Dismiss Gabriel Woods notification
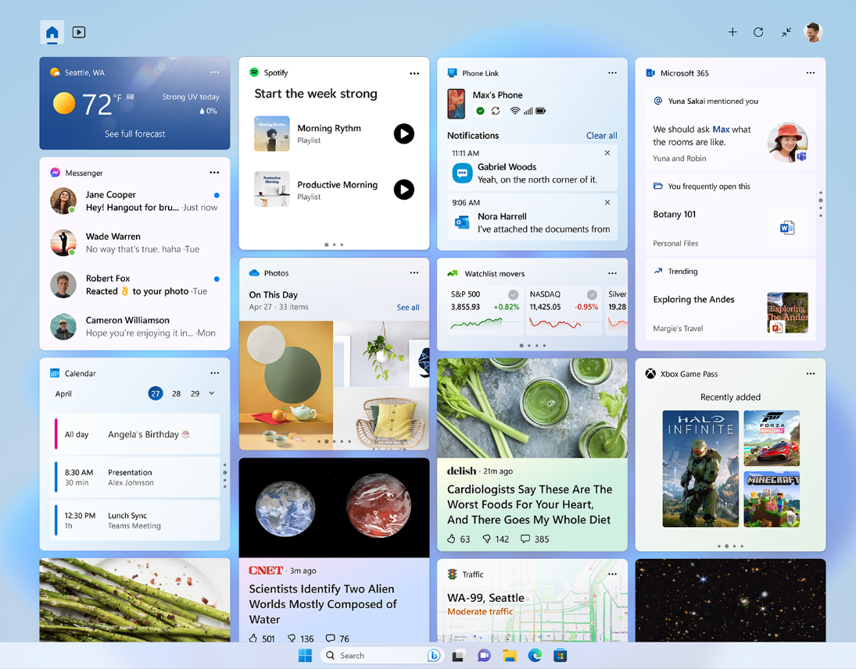Screen dimensions: 856x669 (x=607, y=153)
